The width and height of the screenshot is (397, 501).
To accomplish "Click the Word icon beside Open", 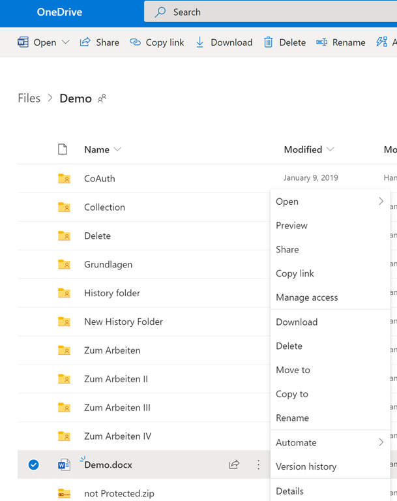I will pos(23,42).
